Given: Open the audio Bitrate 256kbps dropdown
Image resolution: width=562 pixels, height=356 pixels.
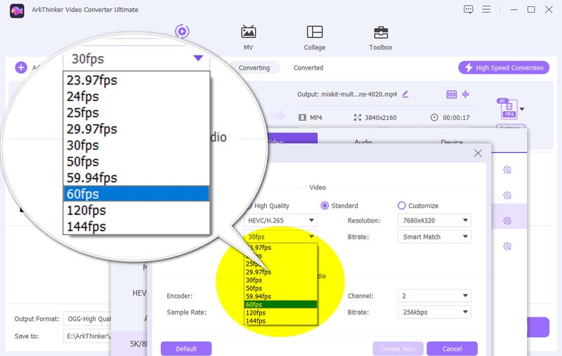Looking at the screenshot, I should tap(434, 312).
